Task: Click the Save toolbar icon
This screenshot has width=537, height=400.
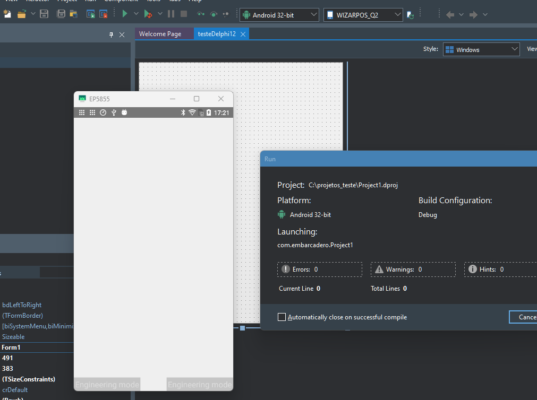Action: (44, 14)
